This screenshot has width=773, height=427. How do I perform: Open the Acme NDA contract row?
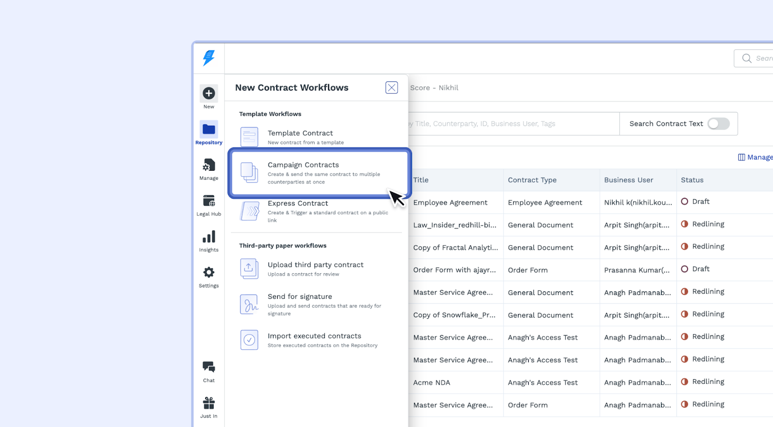pyautogui.click(x=431, y=383)
